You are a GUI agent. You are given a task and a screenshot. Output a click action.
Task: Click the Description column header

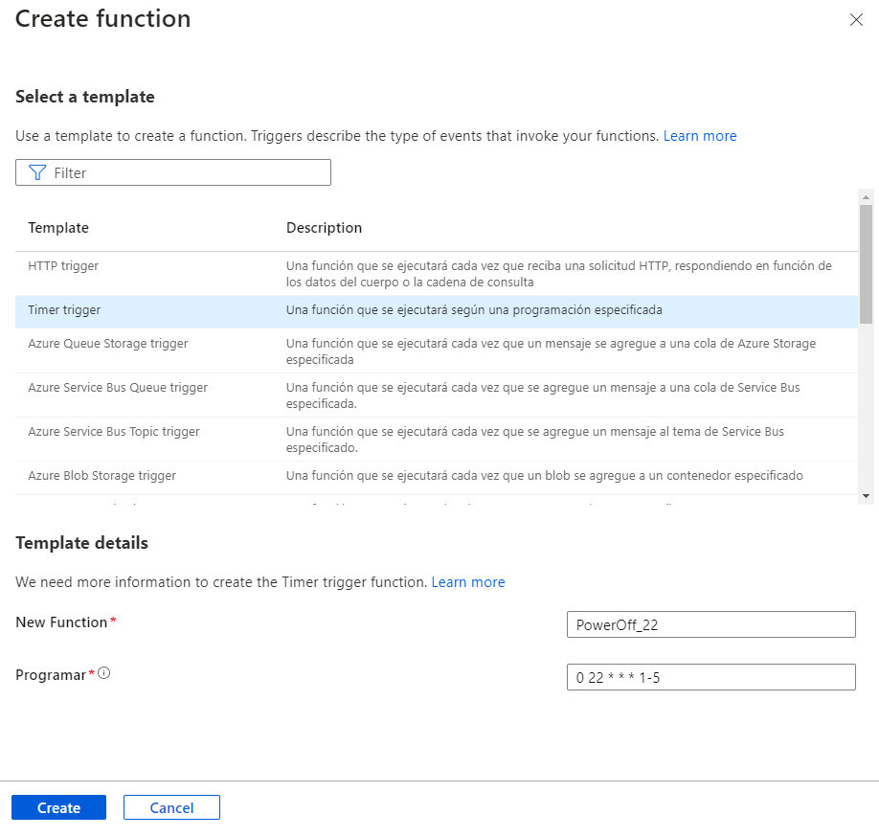[324, 227]
